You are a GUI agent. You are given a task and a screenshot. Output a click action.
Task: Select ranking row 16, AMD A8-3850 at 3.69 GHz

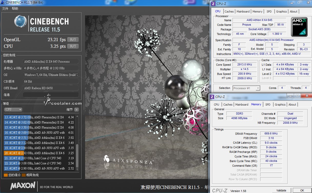[39, 133]
